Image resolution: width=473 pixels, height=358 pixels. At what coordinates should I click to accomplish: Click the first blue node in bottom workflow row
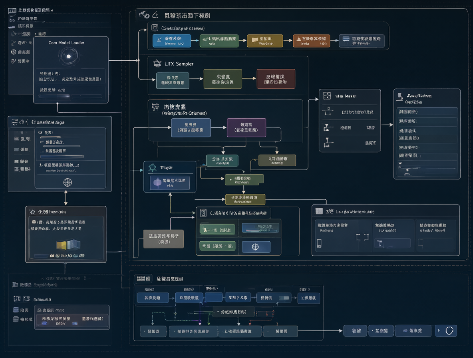click(152, 298)
